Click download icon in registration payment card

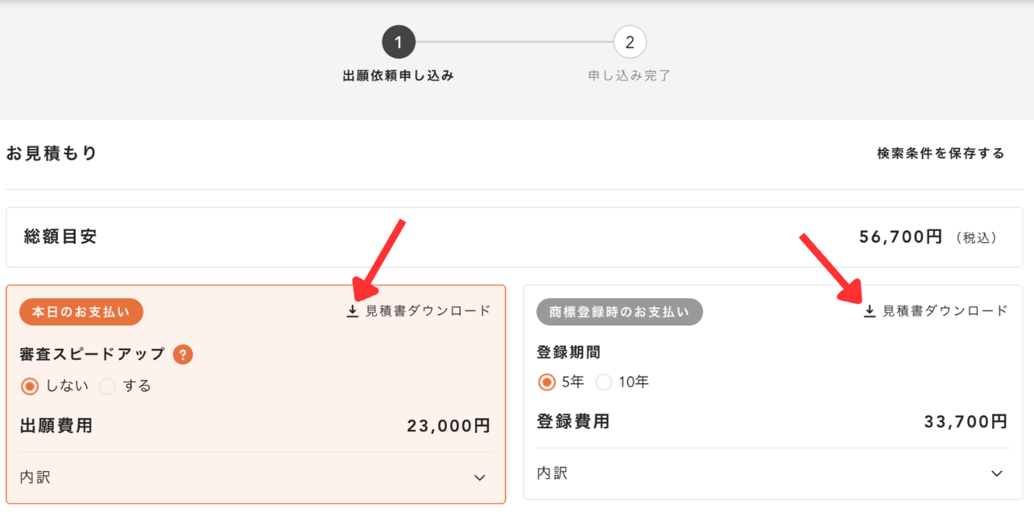(869, 312)
